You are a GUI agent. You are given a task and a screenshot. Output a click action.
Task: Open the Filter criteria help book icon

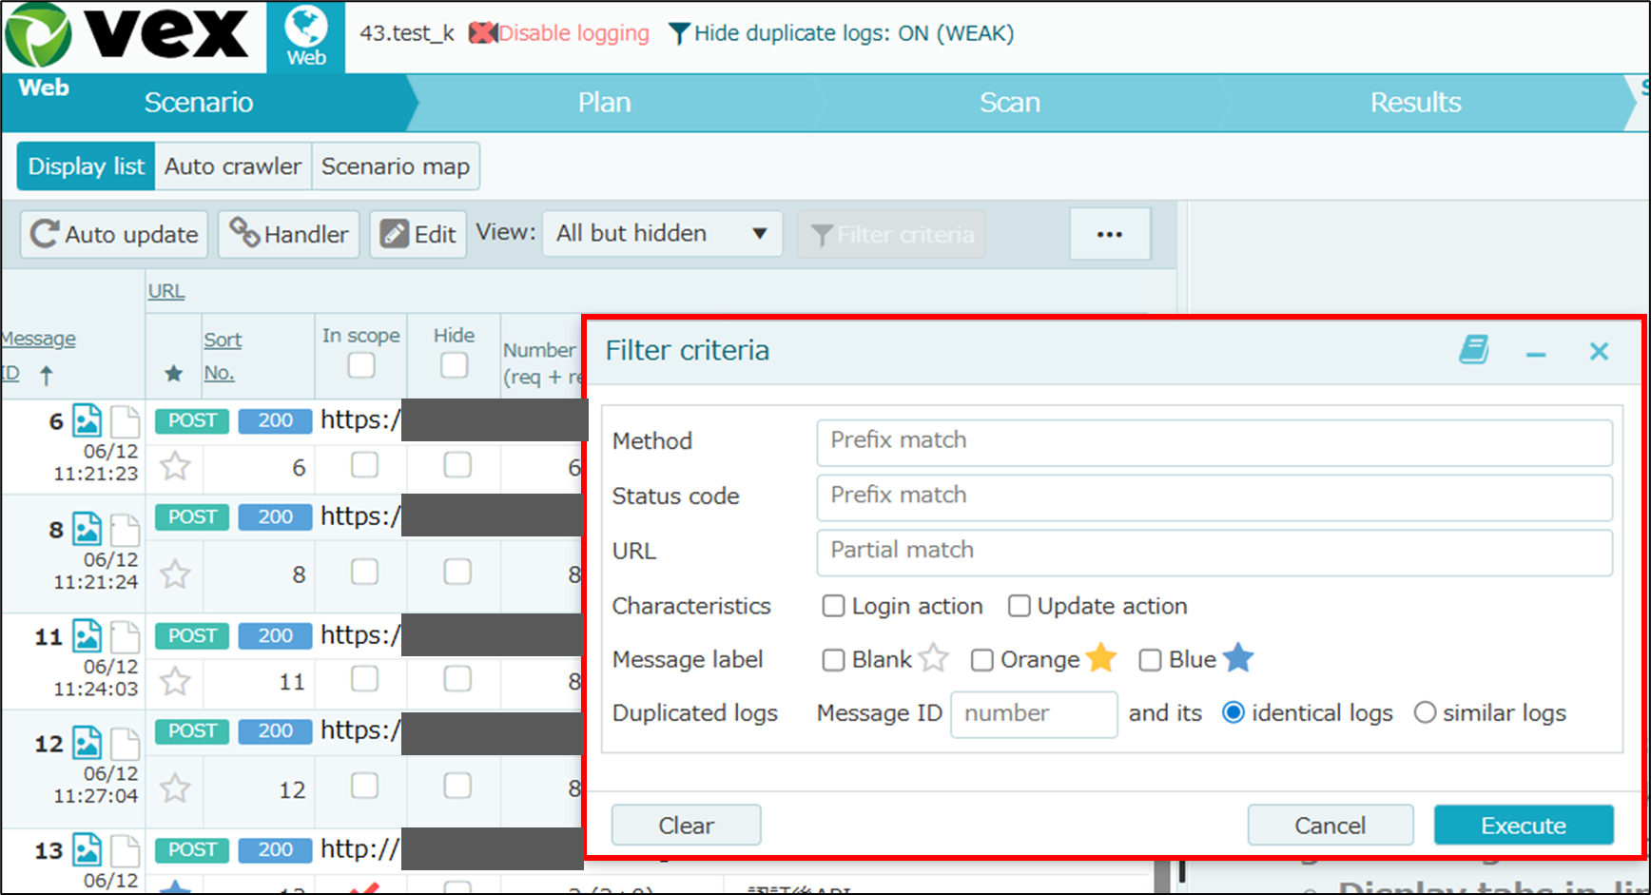click(x=1474, y=350)
